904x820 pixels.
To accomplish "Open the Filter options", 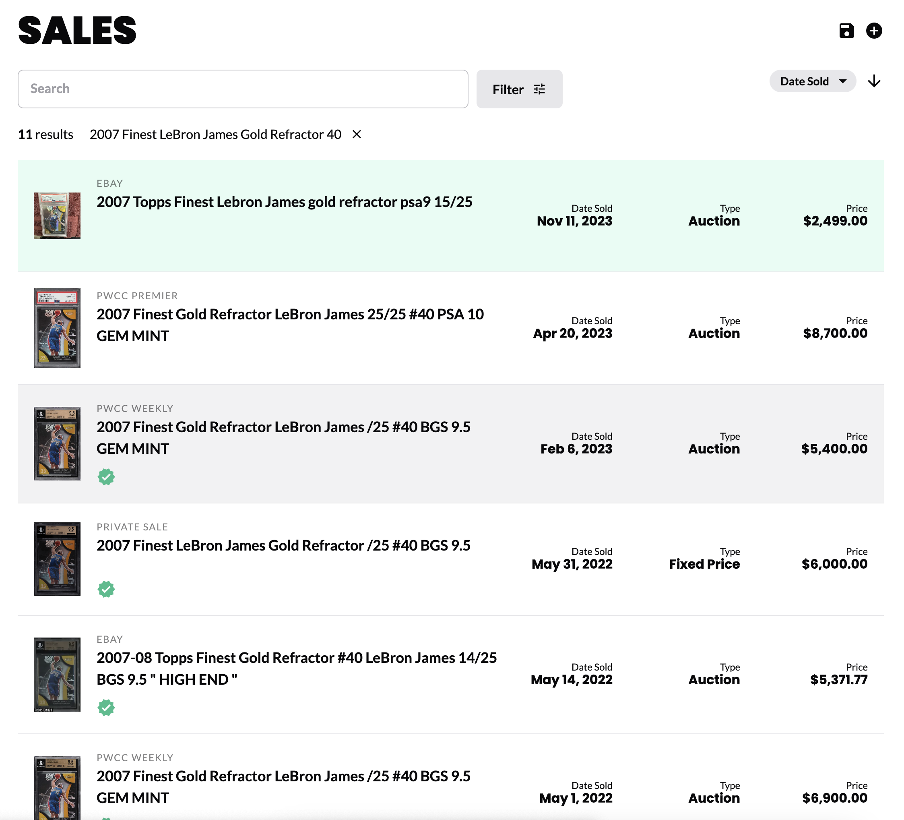I will pyautogui.click(x=519, y=89).
